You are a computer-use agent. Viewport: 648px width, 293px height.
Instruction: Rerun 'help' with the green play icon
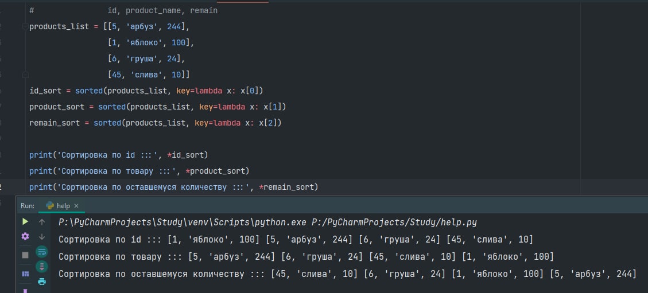coord(25,221)
